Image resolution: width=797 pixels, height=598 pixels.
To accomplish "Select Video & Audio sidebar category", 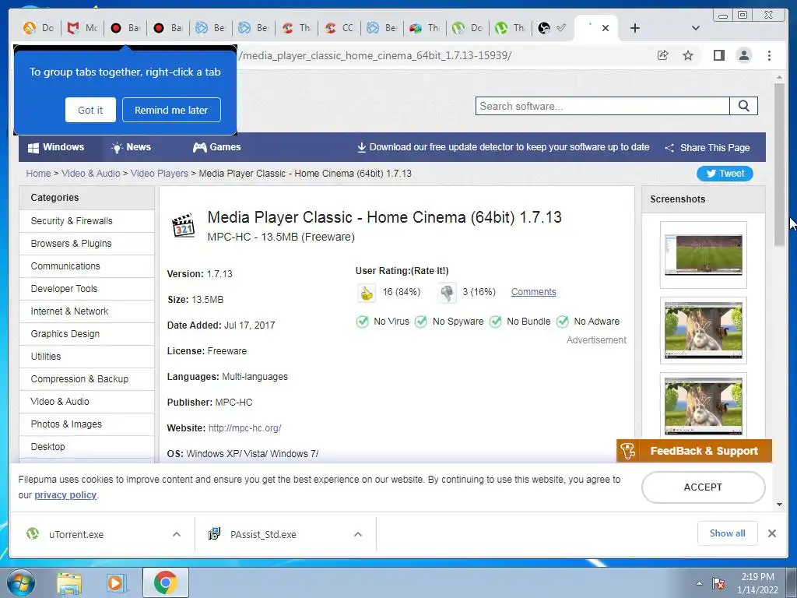I will click(87, 401).
